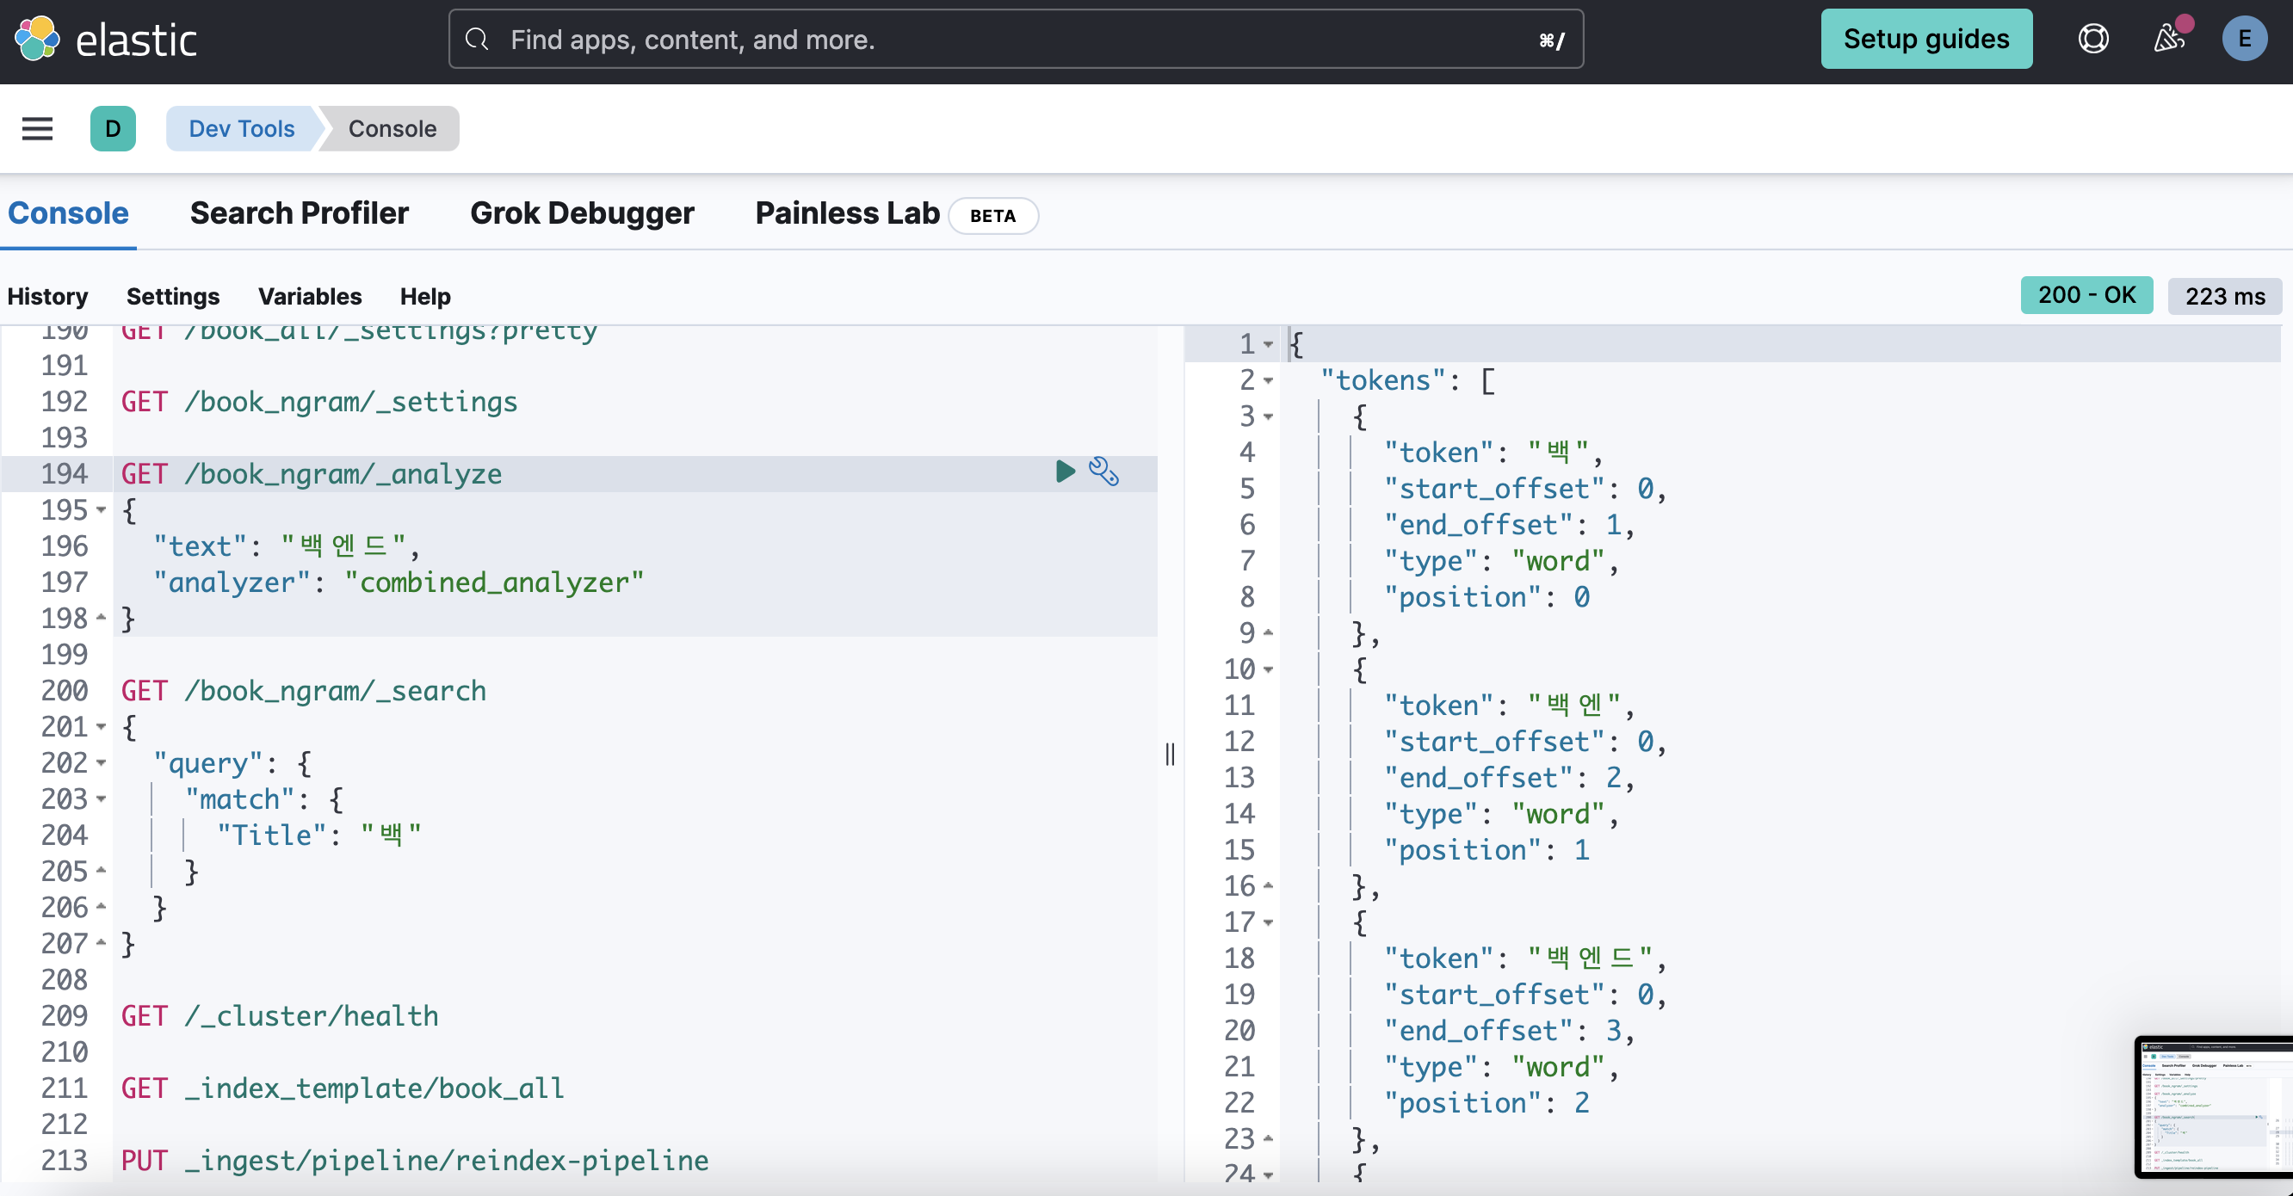Click the Console breadcrumb
The width and height of the screenshot is (2293, 1196).
point(392,128)
